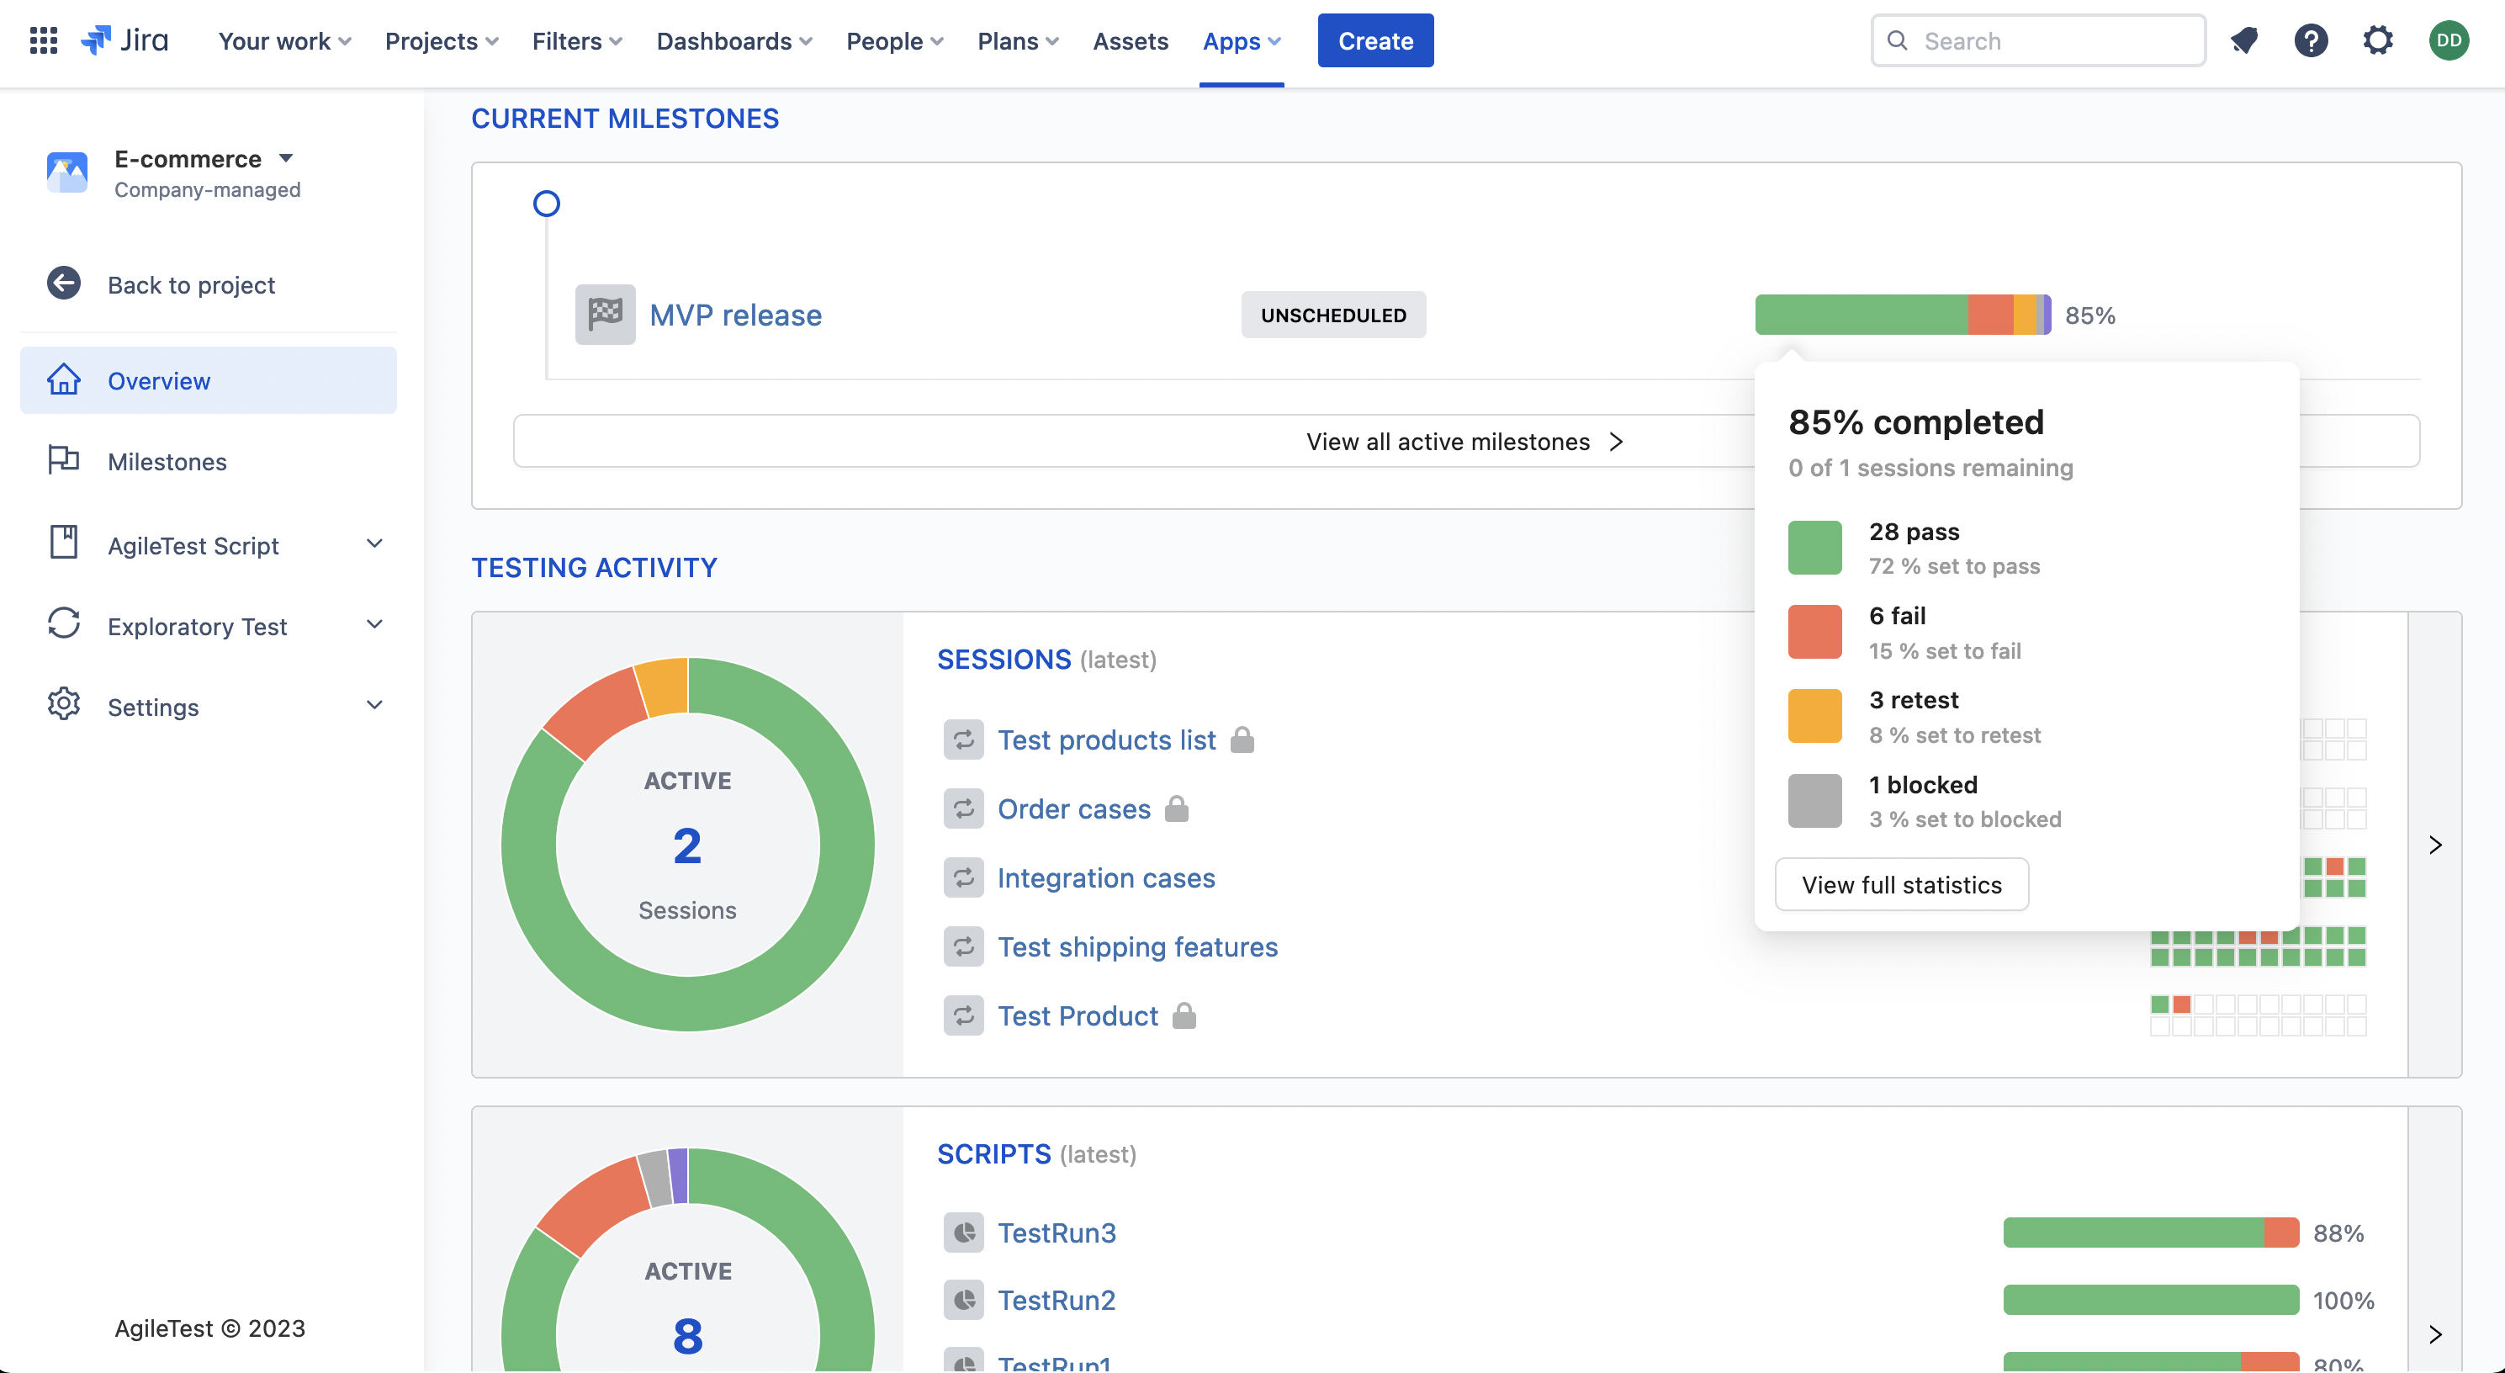Open the Test shipping features link
Viewport: 2505px width, 1373px height.
click(x=1138, y=947)
